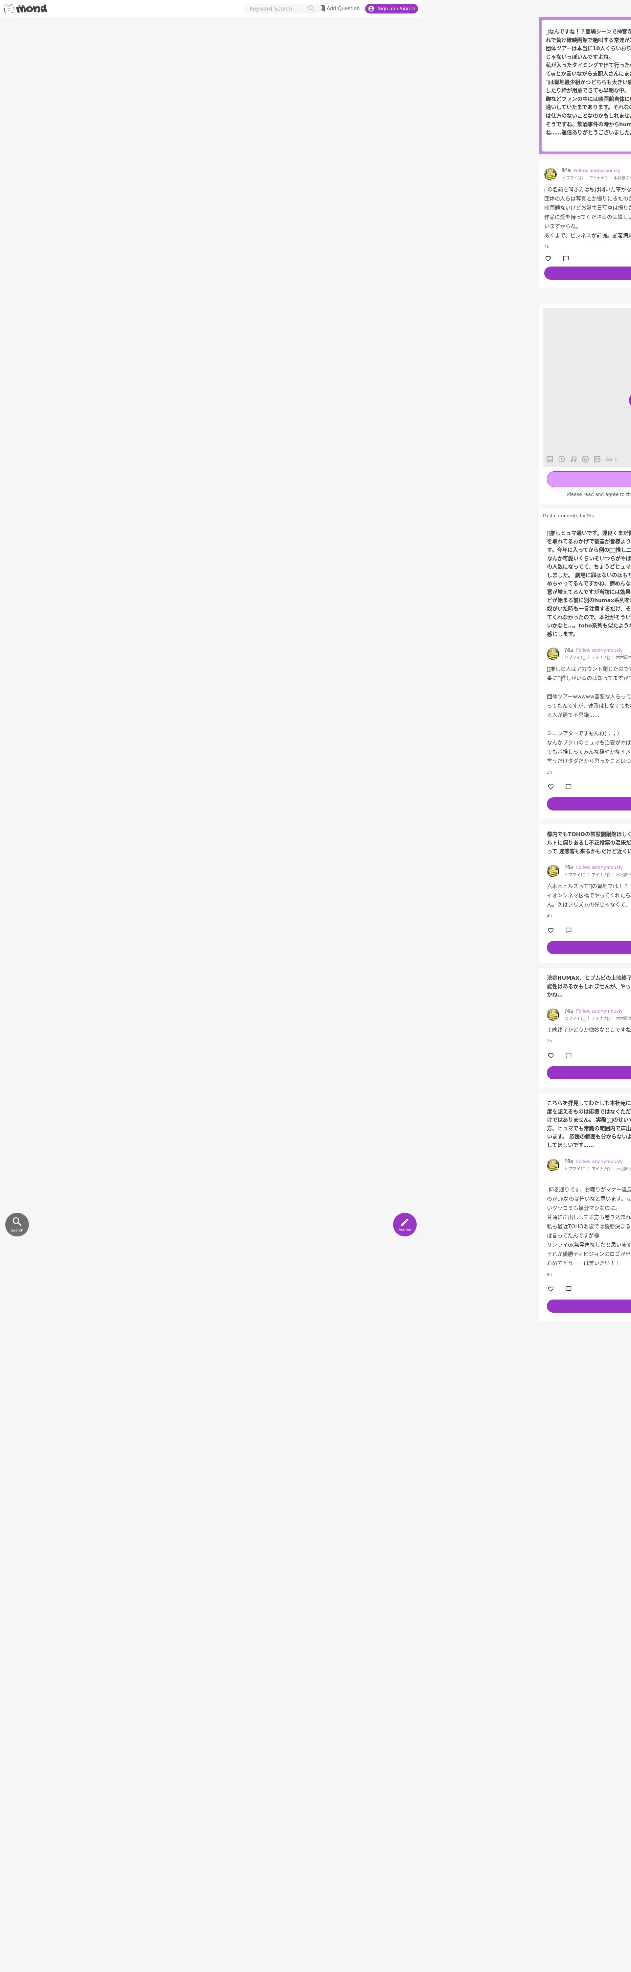Click the Ma username on the 2h comment
Viewport: 631px width, 1972px height.
567,171
